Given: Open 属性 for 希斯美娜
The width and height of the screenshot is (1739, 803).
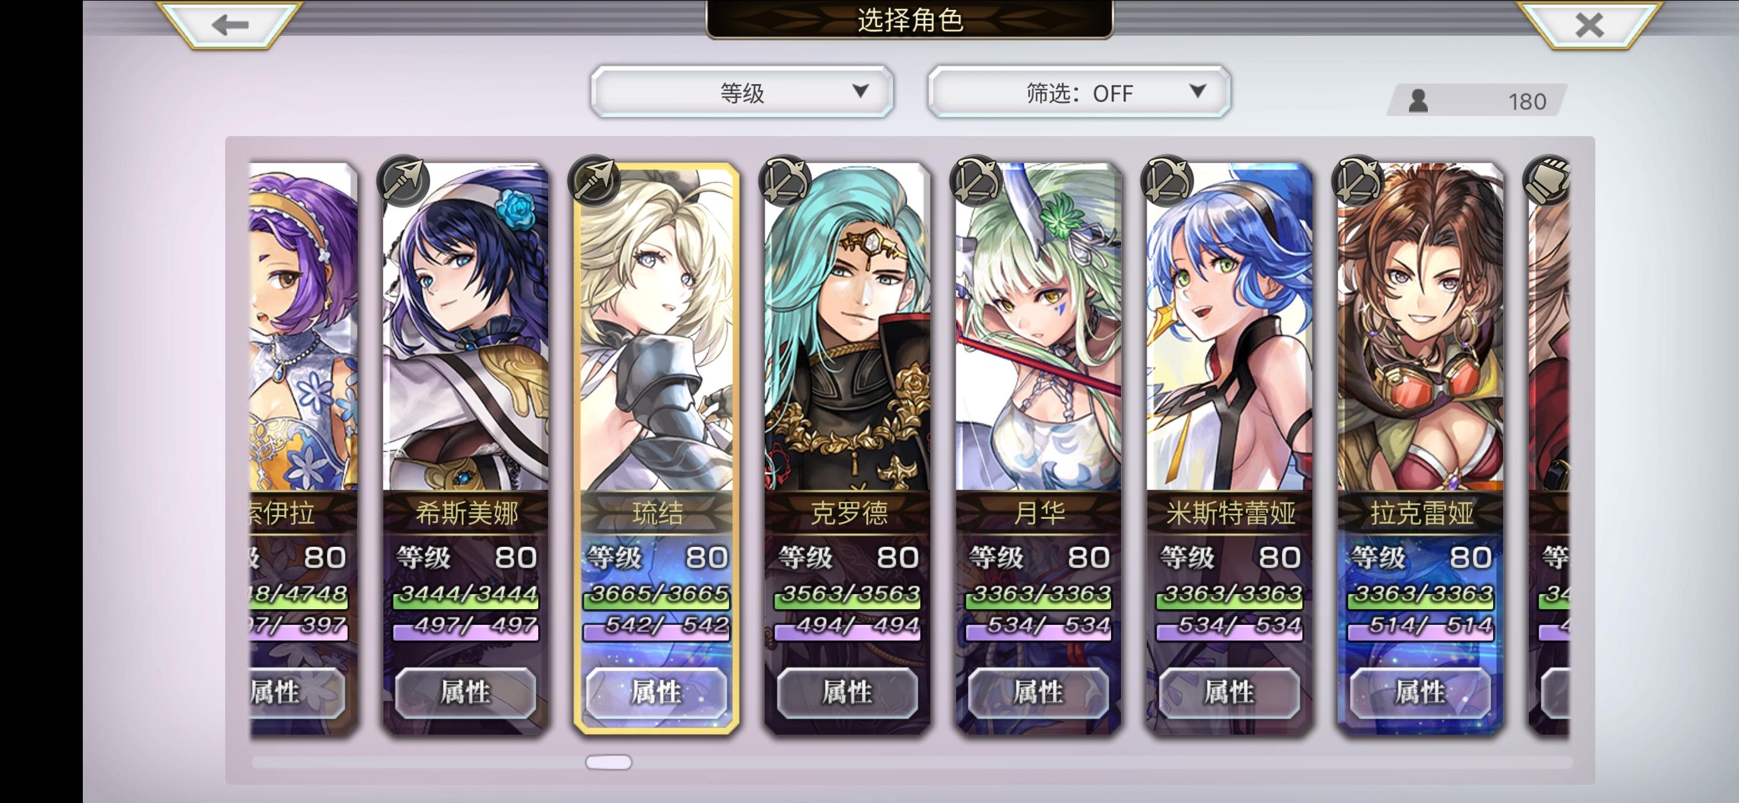Looking at the screenshot, I should click(x=465, y=692).
